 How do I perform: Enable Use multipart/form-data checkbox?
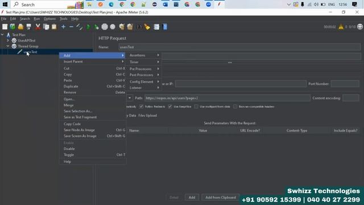196,106
